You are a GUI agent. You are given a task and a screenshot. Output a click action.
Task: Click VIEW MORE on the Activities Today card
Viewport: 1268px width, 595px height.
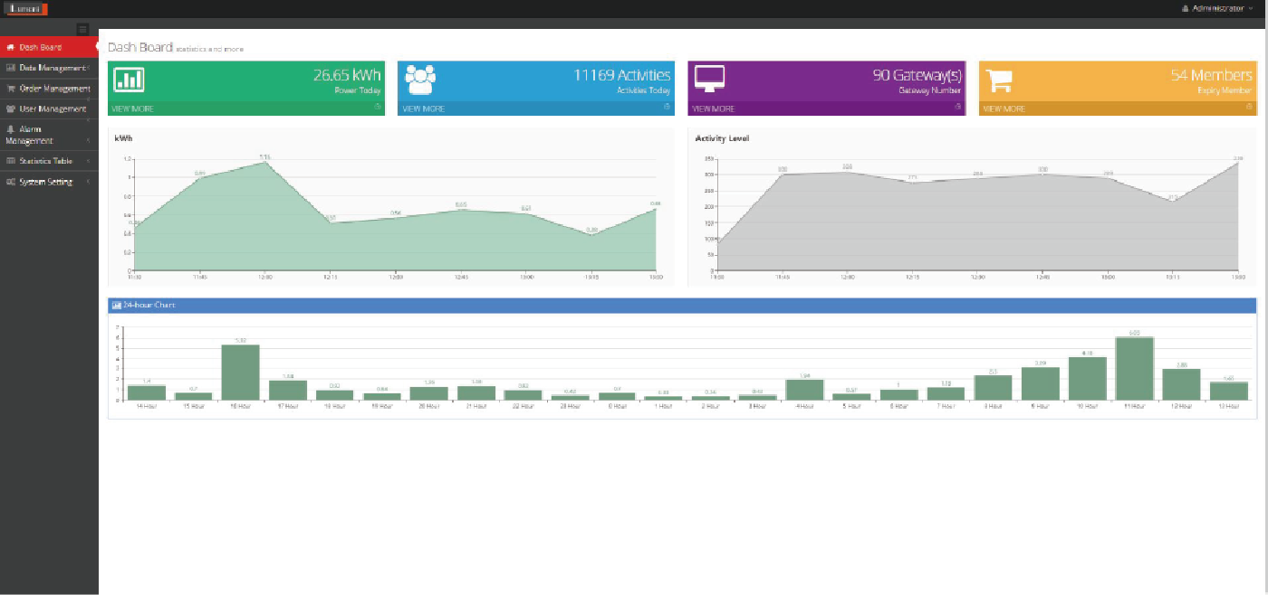pos(423,109)
